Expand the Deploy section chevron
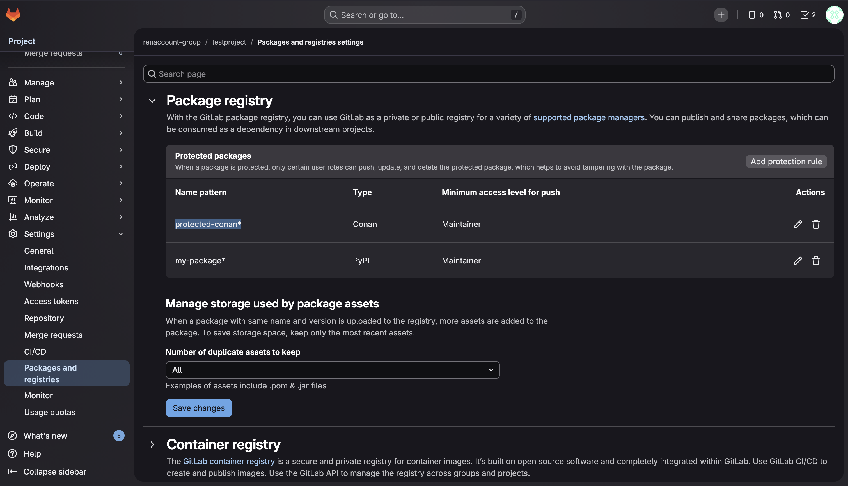 point(121,166)
